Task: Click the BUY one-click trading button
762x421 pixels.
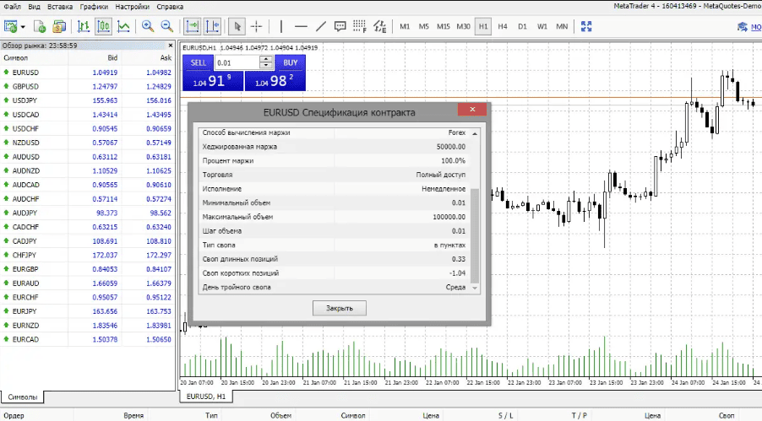Action: [x=290, y=62]
